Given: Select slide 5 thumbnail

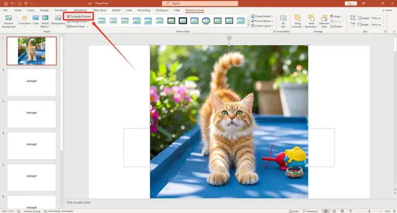Looking at the screenshot, I should coord(32,177).
